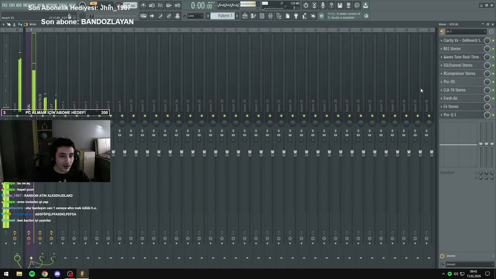Viewport: 496px width, 279px height.
Task: Open Discord from the taskbar
Action: [x=57, y=274]
